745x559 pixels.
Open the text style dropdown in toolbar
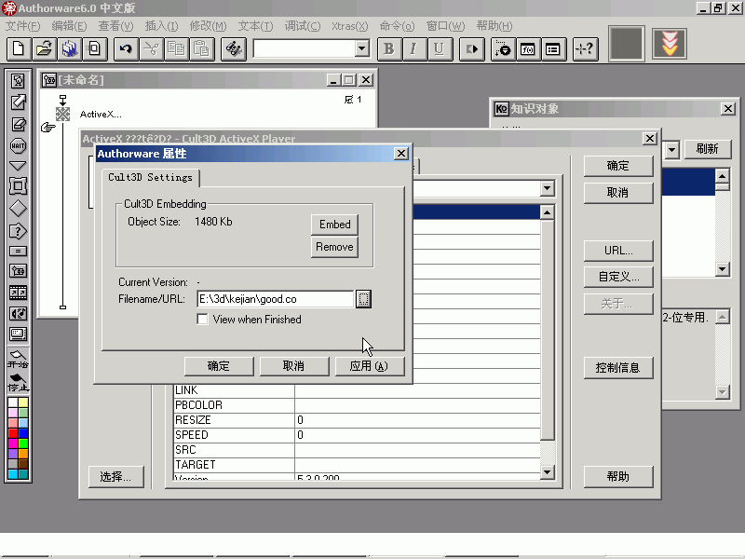click(362, 48)
